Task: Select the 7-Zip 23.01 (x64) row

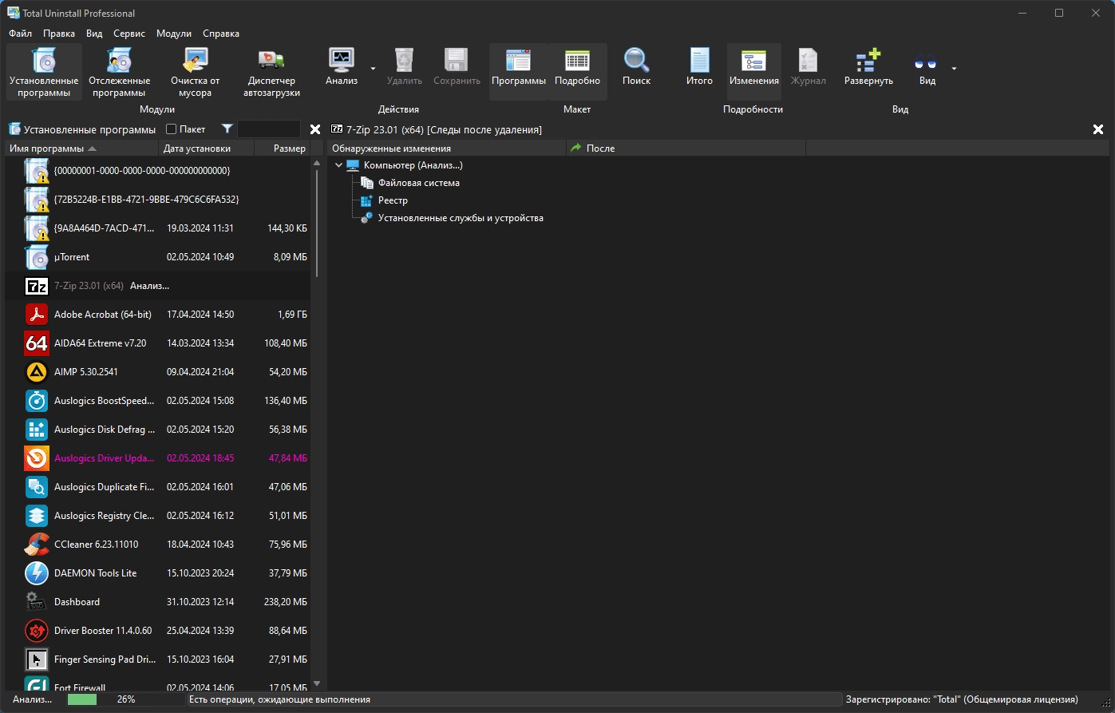Action: pyautogui.click(x=157, y=286)
